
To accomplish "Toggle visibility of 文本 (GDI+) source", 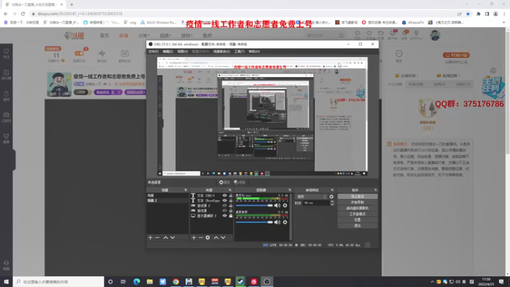I will click(x=224, y=196).
